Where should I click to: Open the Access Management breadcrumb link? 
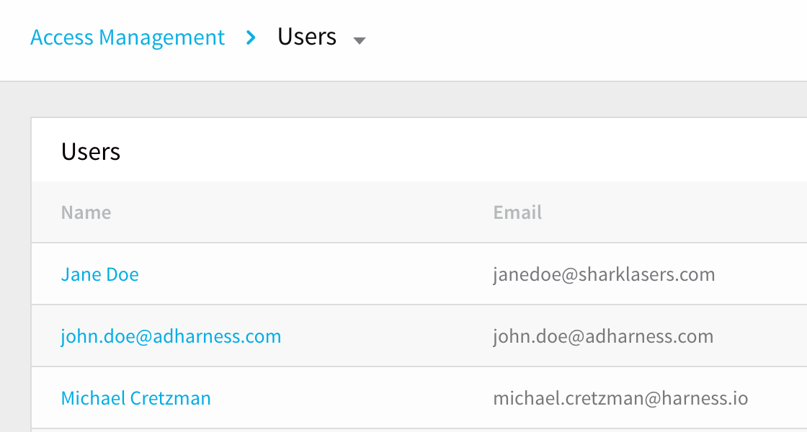point(128,37)
